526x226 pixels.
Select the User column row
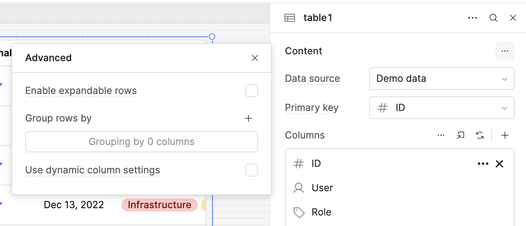pos(400,188)
